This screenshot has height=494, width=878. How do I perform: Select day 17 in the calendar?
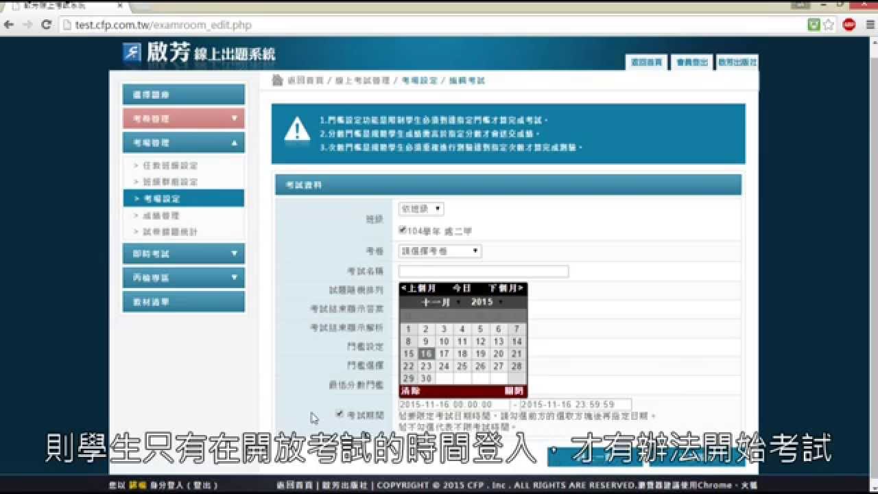[444, 354]
